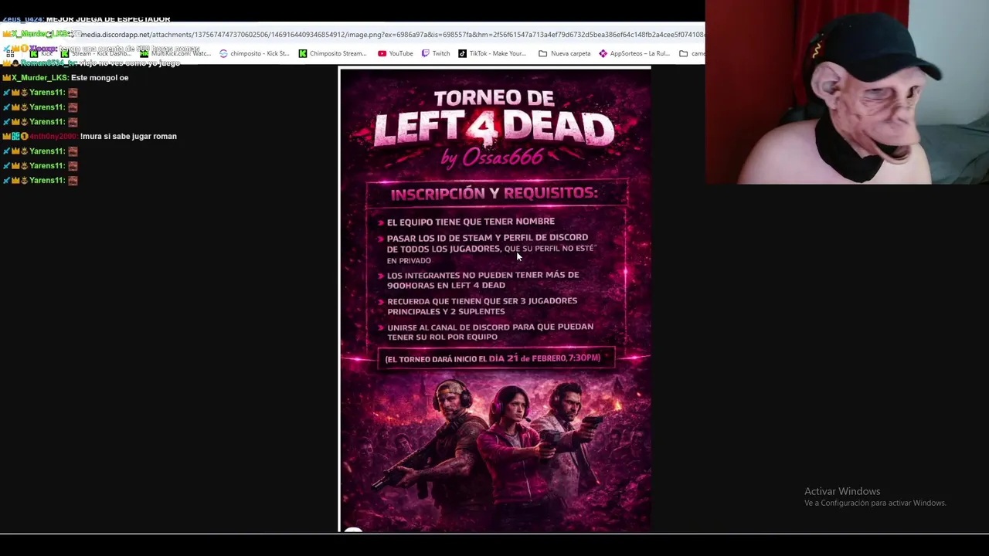Click the Discord attachment URL in address bar

coord(393,35)
